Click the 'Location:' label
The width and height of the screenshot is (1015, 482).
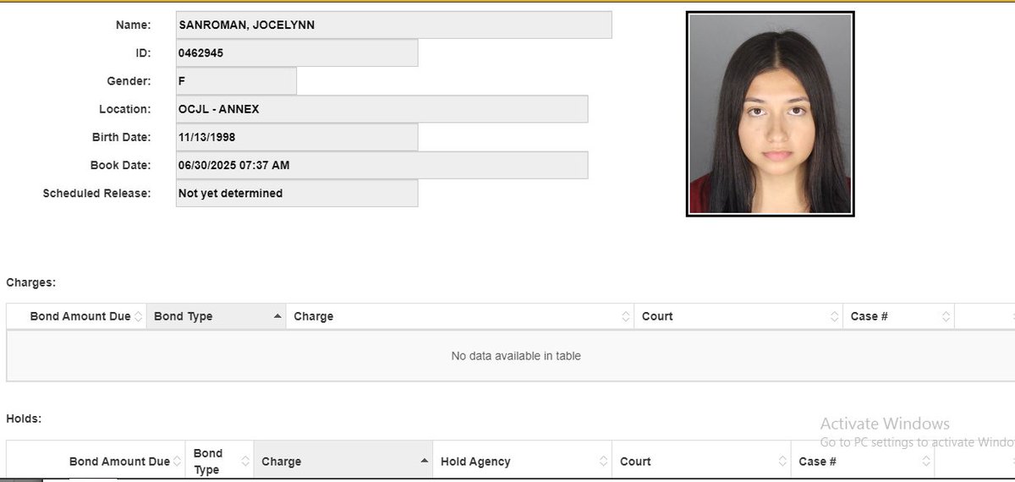coord(125,109)
